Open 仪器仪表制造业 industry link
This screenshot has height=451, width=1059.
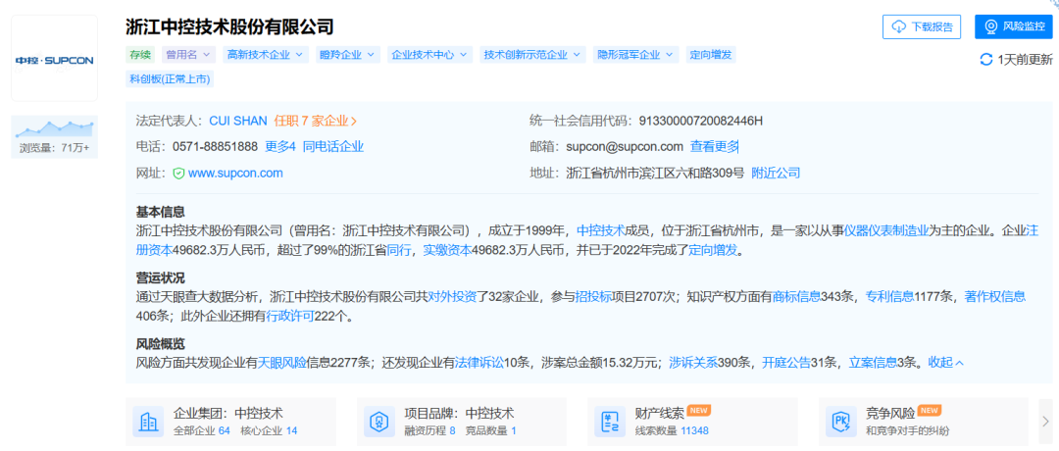(x=886, y=230)
